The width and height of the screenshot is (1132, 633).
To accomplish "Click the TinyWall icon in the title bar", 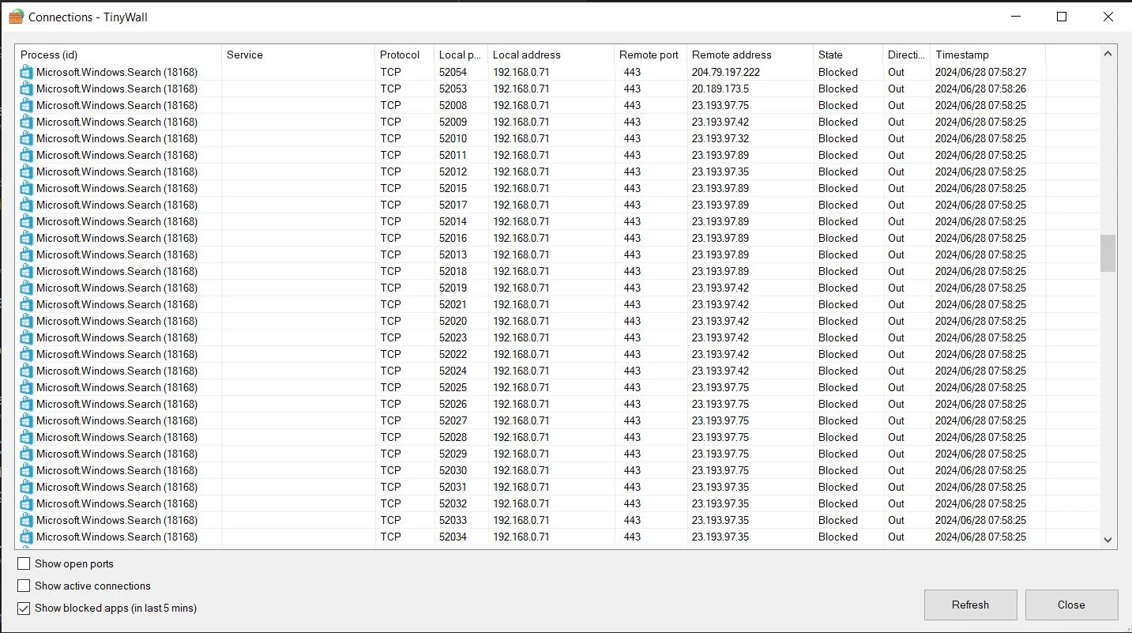I will pyautogui.click(x=16, y=17).
